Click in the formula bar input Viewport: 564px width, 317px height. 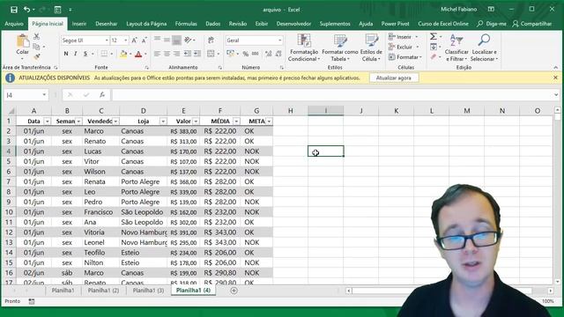pyautogui.click(x=333, y=95)
